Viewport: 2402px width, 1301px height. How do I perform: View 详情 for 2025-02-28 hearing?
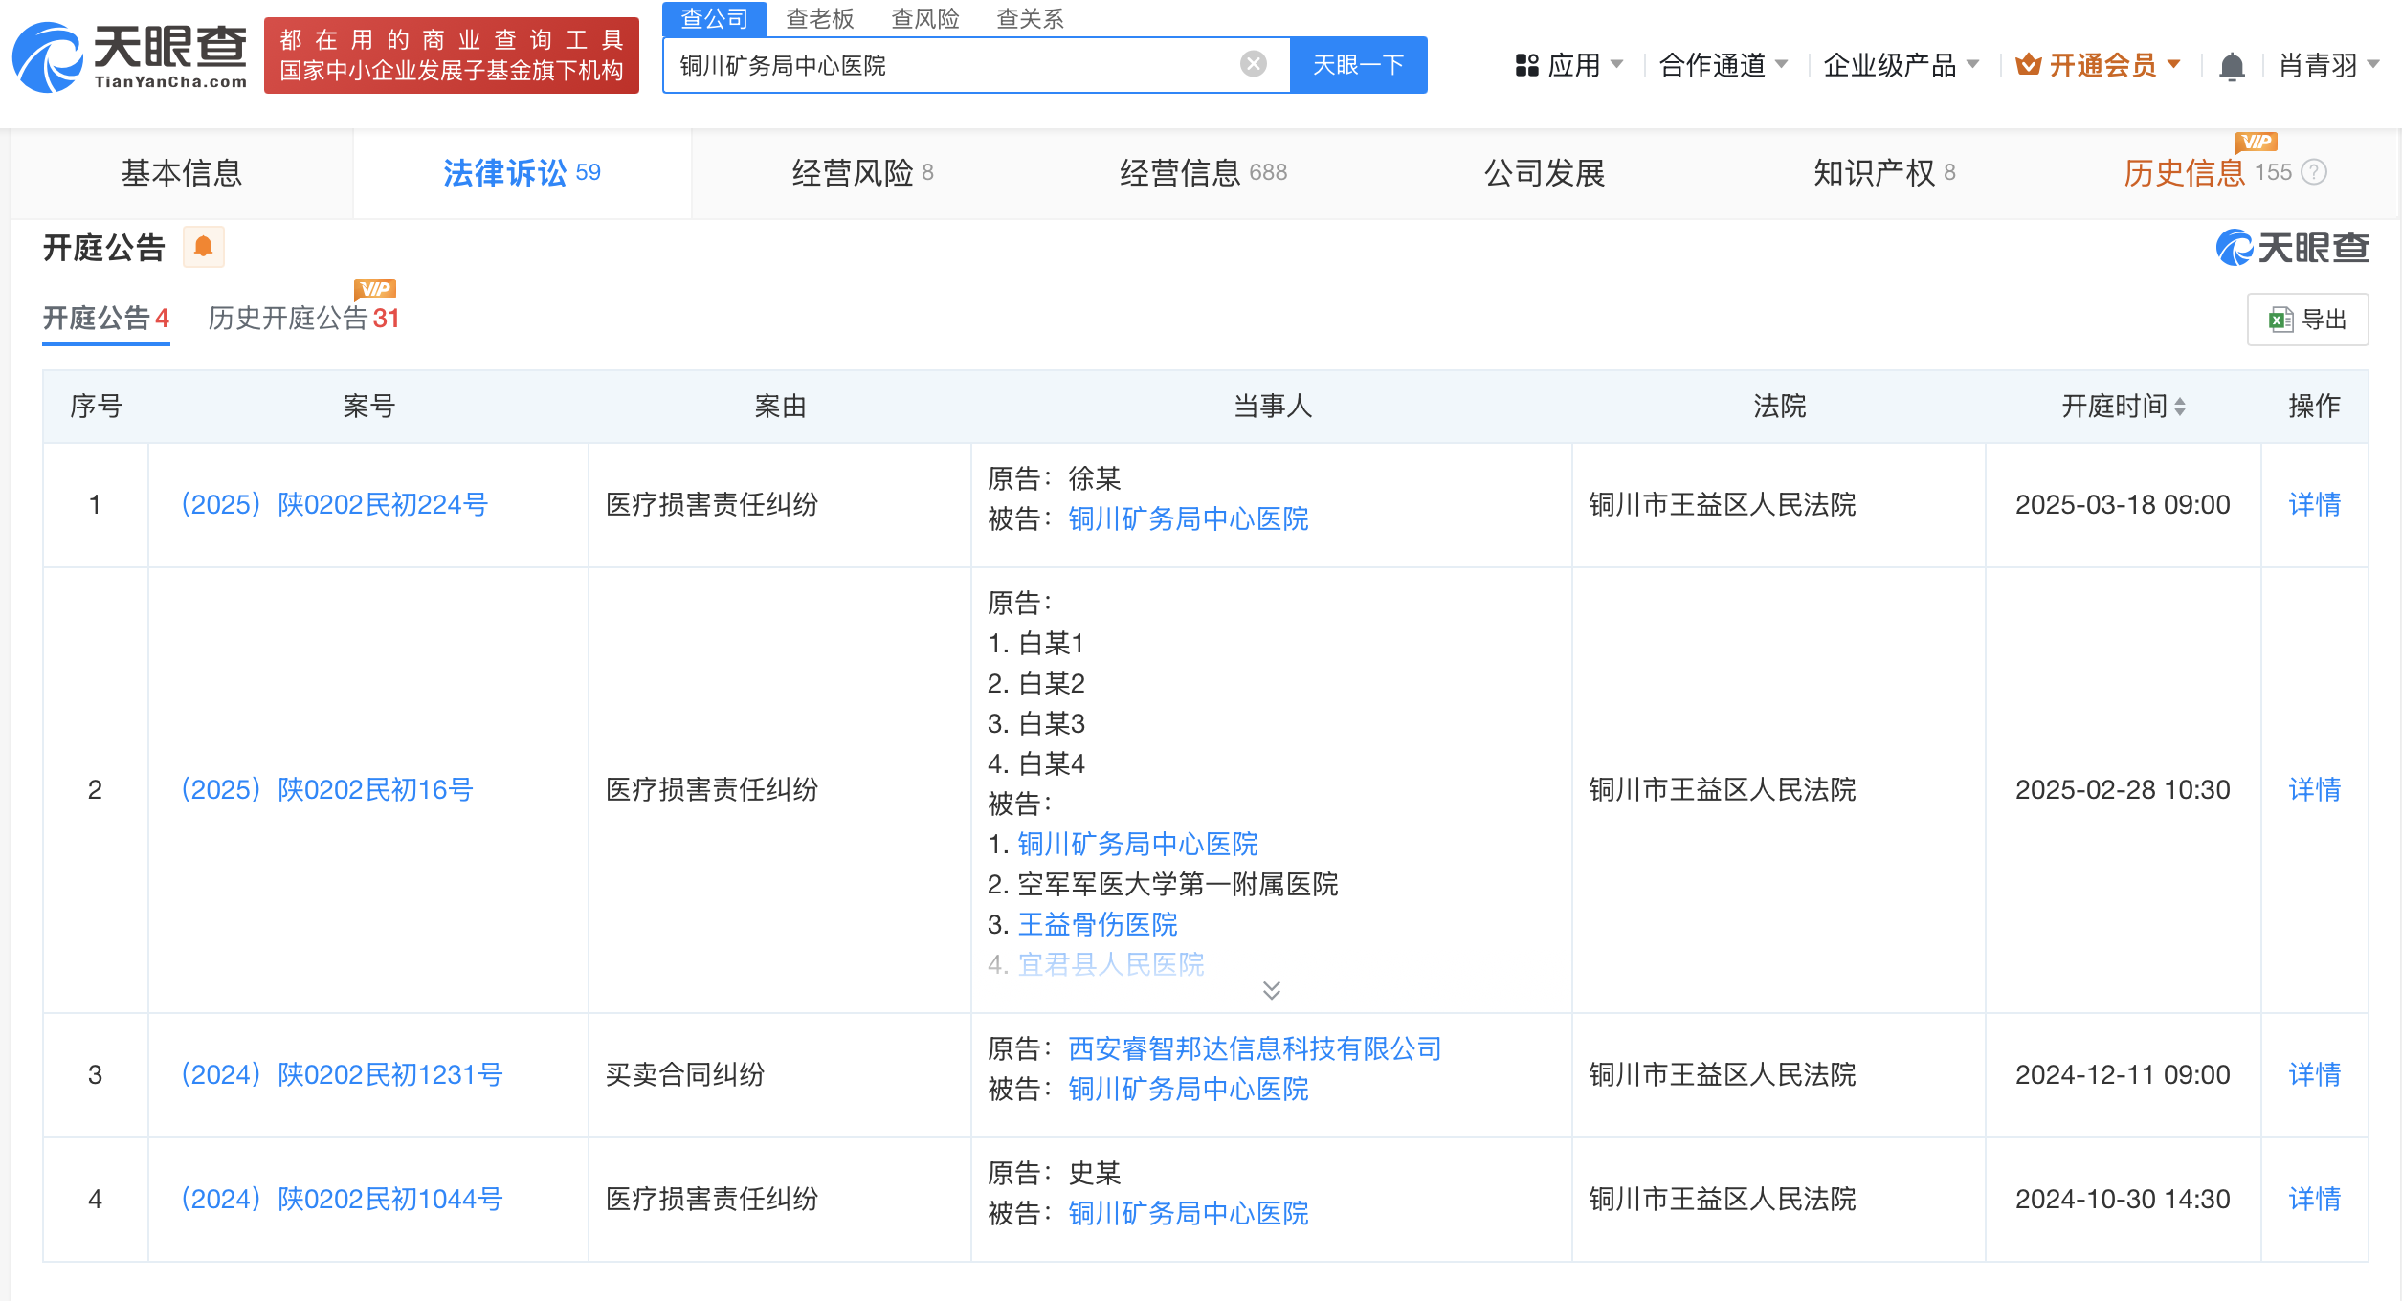coord(2314,789)
